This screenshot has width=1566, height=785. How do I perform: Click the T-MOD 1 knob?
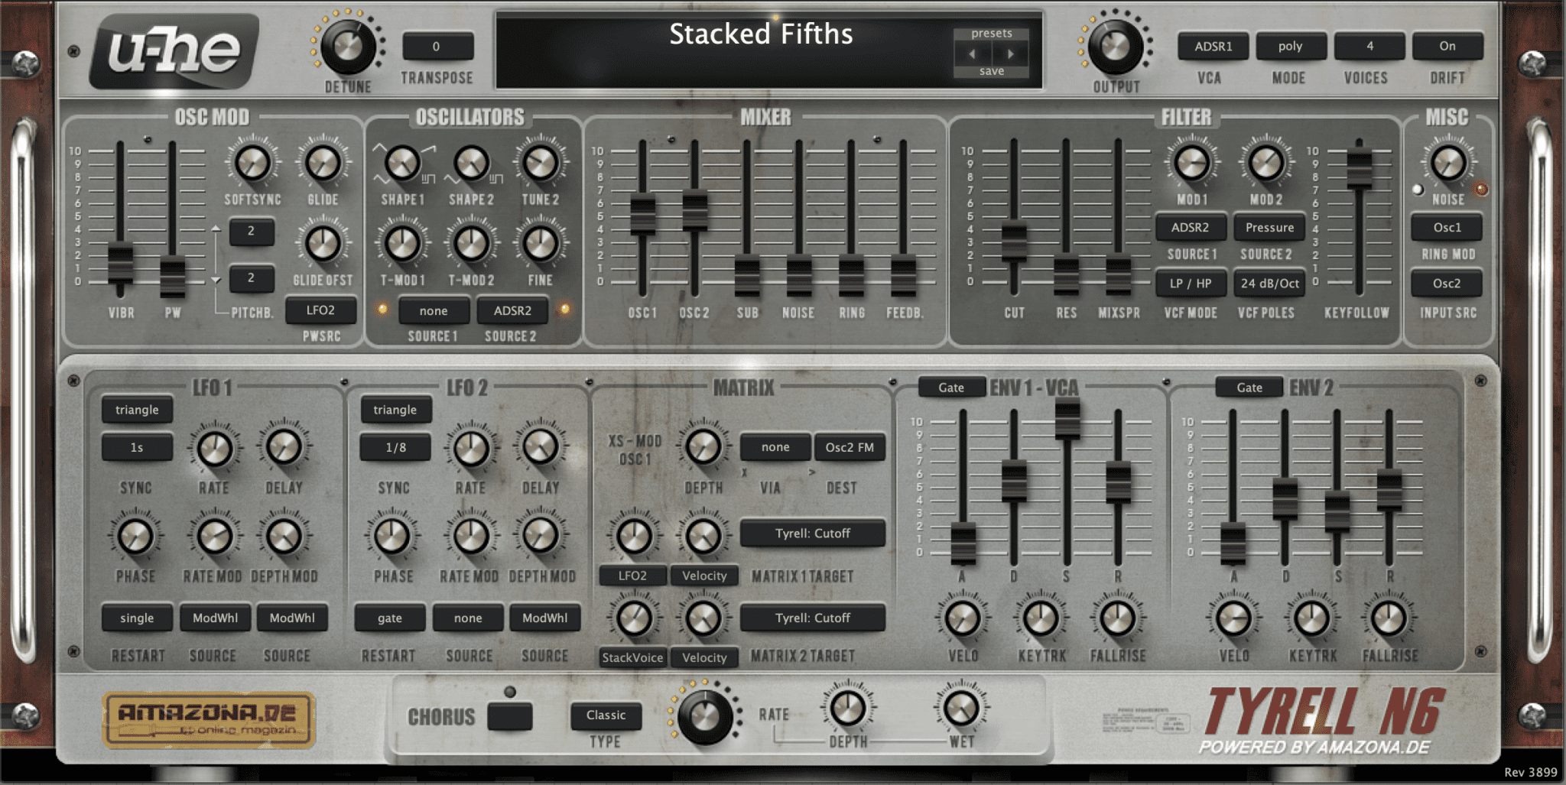coord(402,244)
